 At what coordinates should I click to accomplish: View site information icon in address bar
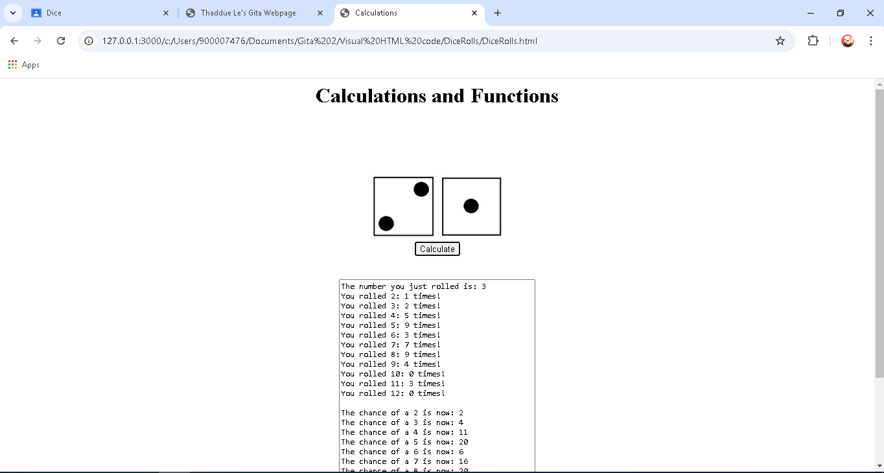pyautogui.click(x=89, y=41)
